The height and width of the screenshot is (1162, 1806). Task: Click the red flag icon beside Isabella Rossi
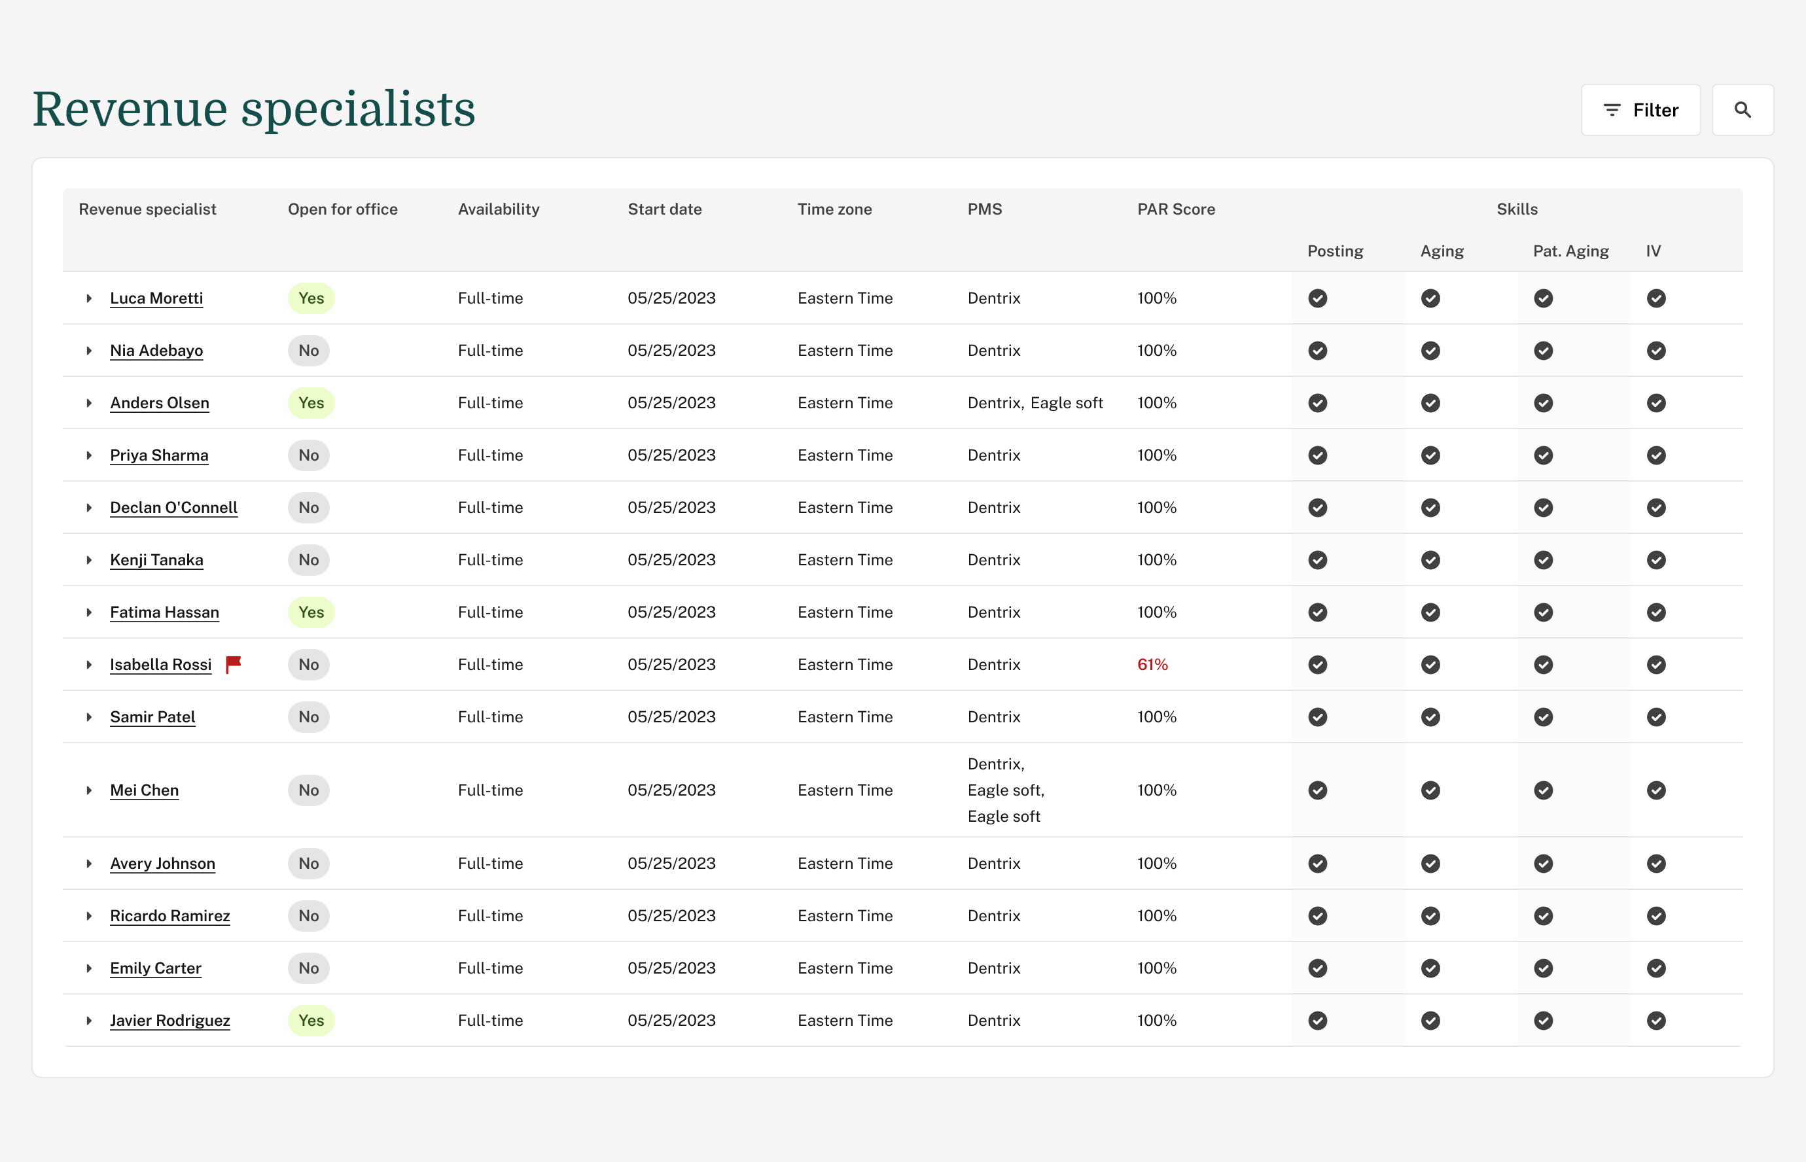point(232,663)
